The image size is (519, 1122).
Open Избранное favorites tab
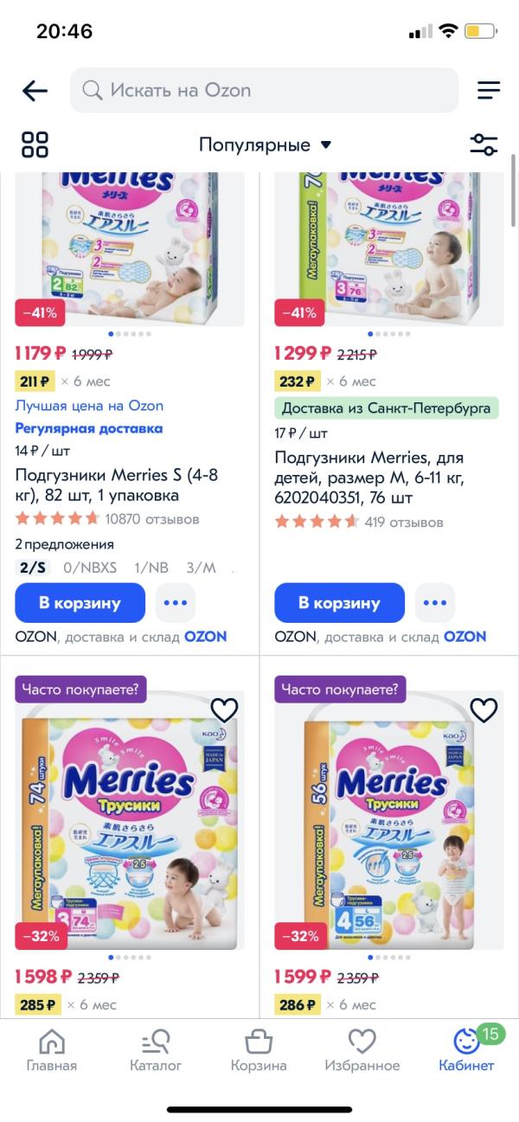point(362,1049)
